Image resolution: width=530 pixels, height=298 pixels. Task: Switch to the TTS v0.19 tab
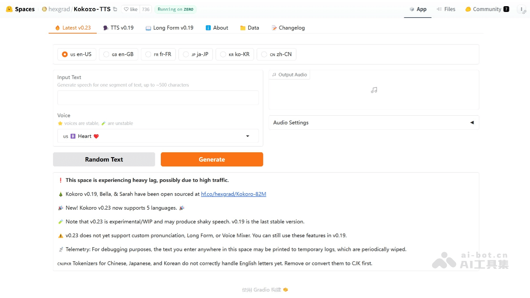[x=118, y=28]
